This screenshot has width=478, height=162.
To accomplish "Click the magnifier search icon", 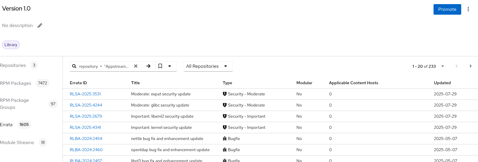I will tap(74, 66).
